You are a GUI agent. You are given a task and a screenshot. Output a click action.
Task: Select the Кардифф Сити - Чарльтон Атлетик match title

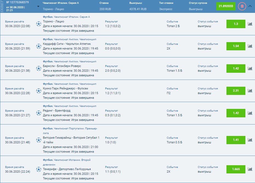[x=67, y=44]
